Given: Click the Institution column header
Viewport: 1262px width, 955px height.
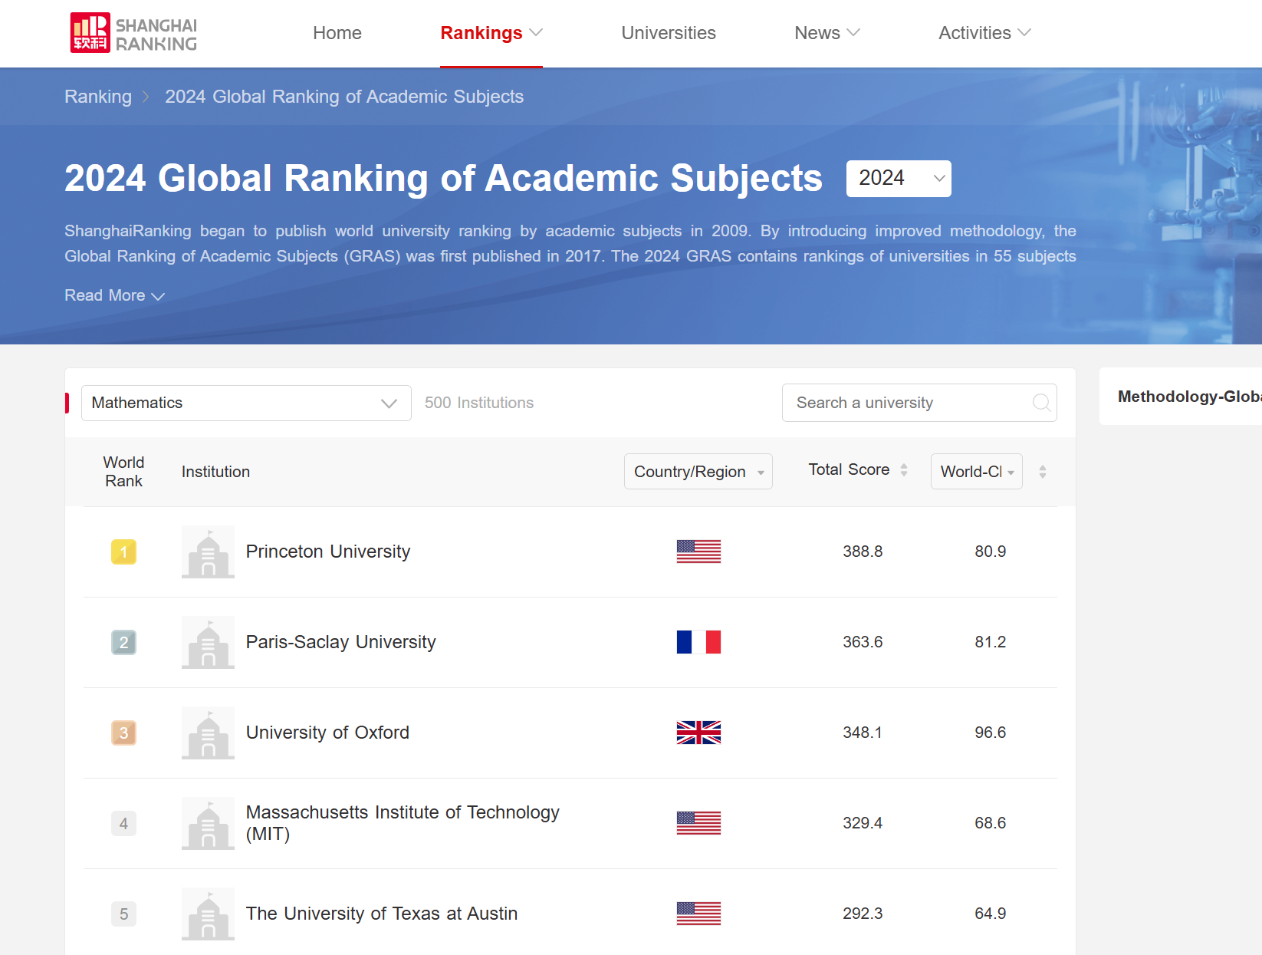Looking at the screenshot, I should [x=215, y=472].
